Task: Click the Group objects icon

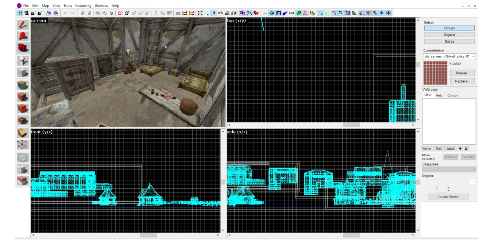Action: pos(98,13)
